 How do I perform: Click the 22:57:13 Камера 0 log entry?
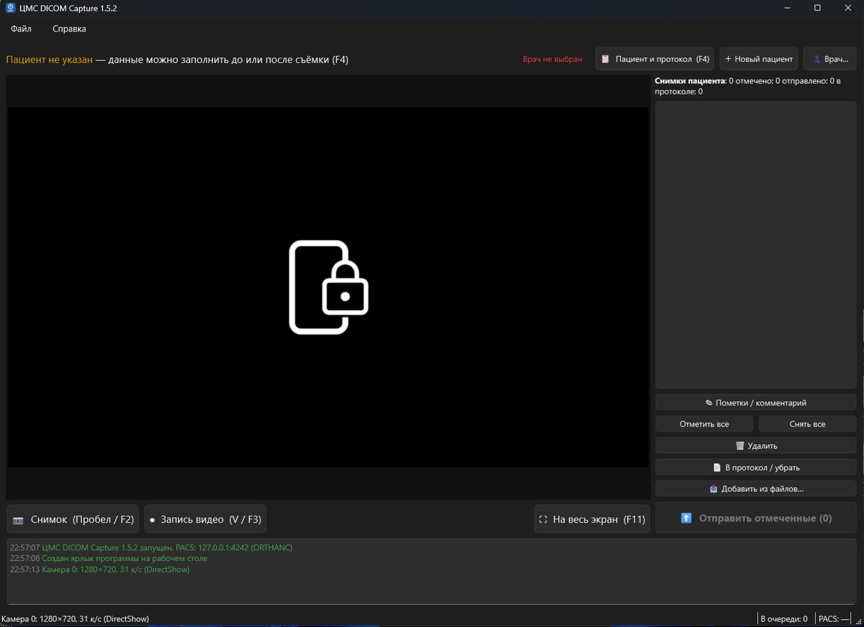point(100,570)
